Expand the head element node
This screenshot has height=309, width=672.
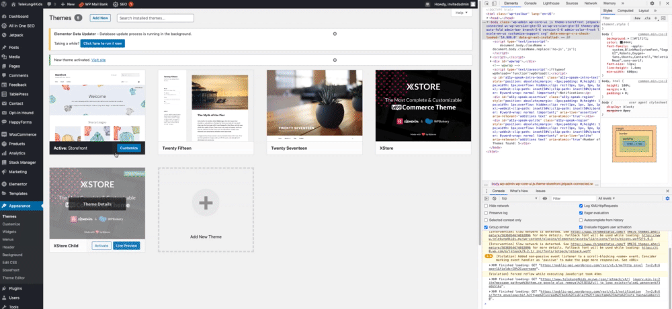(x=488, y=18)
